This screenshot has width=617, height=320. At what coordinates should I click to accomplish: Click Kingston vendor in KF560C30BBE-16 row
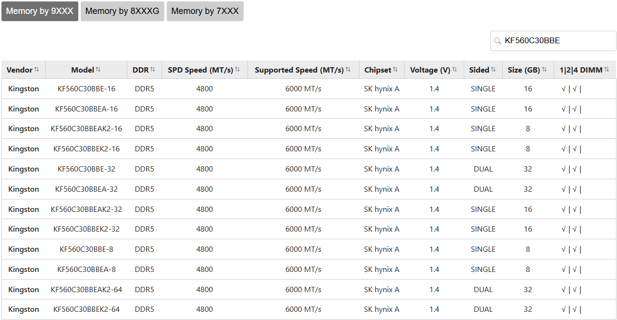[x=24, y=89]
